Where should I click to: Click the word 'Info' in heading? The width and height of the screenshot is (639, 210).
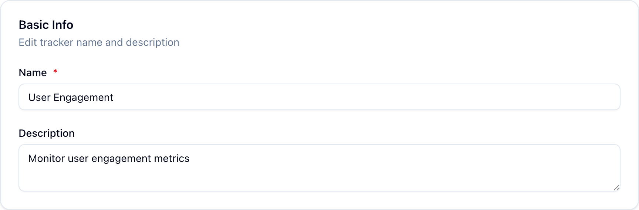pyautogui.click(x=62, y=25)
